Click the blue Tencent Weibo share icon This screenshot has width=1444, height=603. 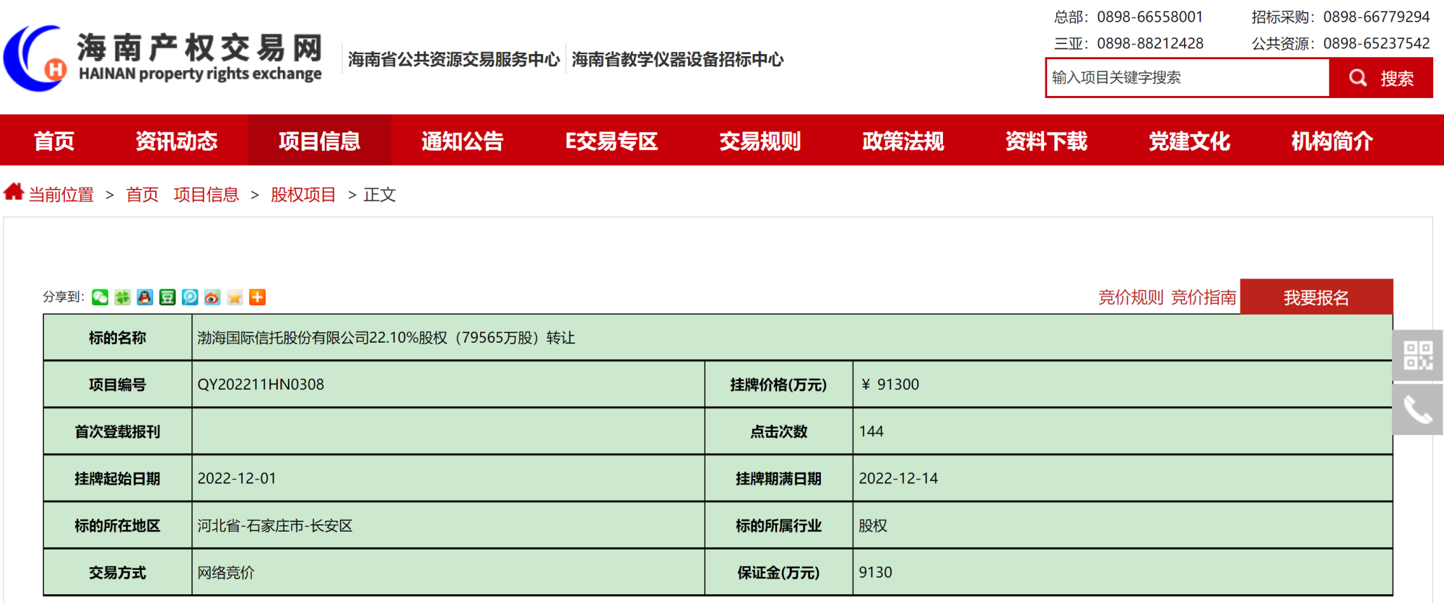coord(190,297)
